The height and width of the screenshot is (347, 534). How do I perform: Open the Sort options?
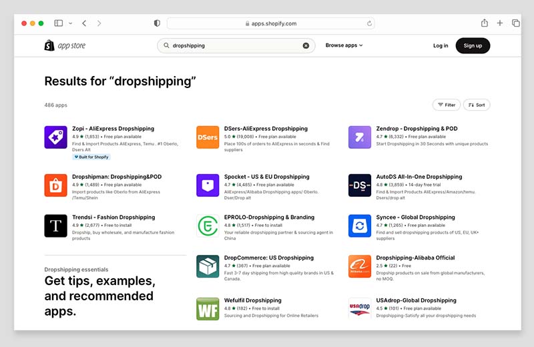[477, 105]
